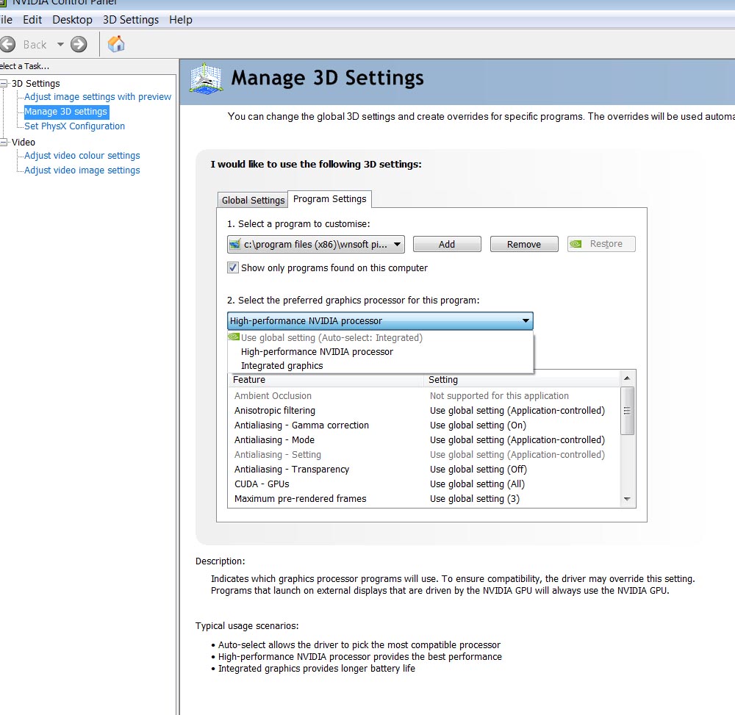This screenshot has height=715, width=735.
Task: Open the Edit menu
Action: pyautogui.click(x=32, y=20)
